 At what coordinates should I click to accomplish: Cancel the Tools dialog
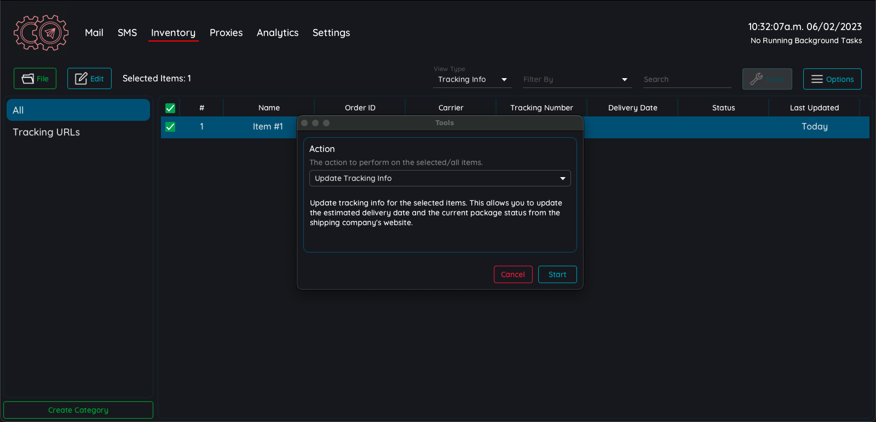pyautogui.click(x=512, y=274)
